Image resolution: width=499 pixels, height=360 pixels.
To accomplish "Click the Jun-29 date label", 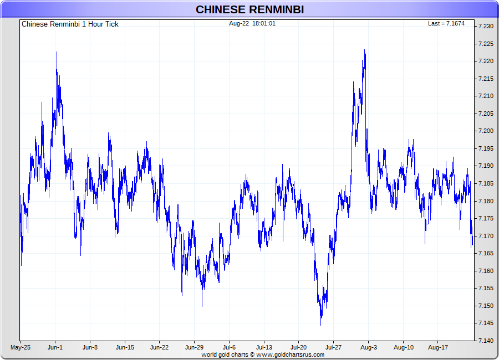I will [194, 348].
